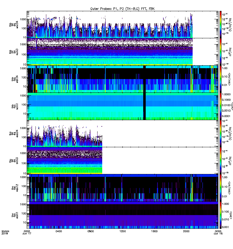This screenshot has height=249, width=233.
Task: Click the '1.000' tick on thc scm1 color bar
Action: 226,204
